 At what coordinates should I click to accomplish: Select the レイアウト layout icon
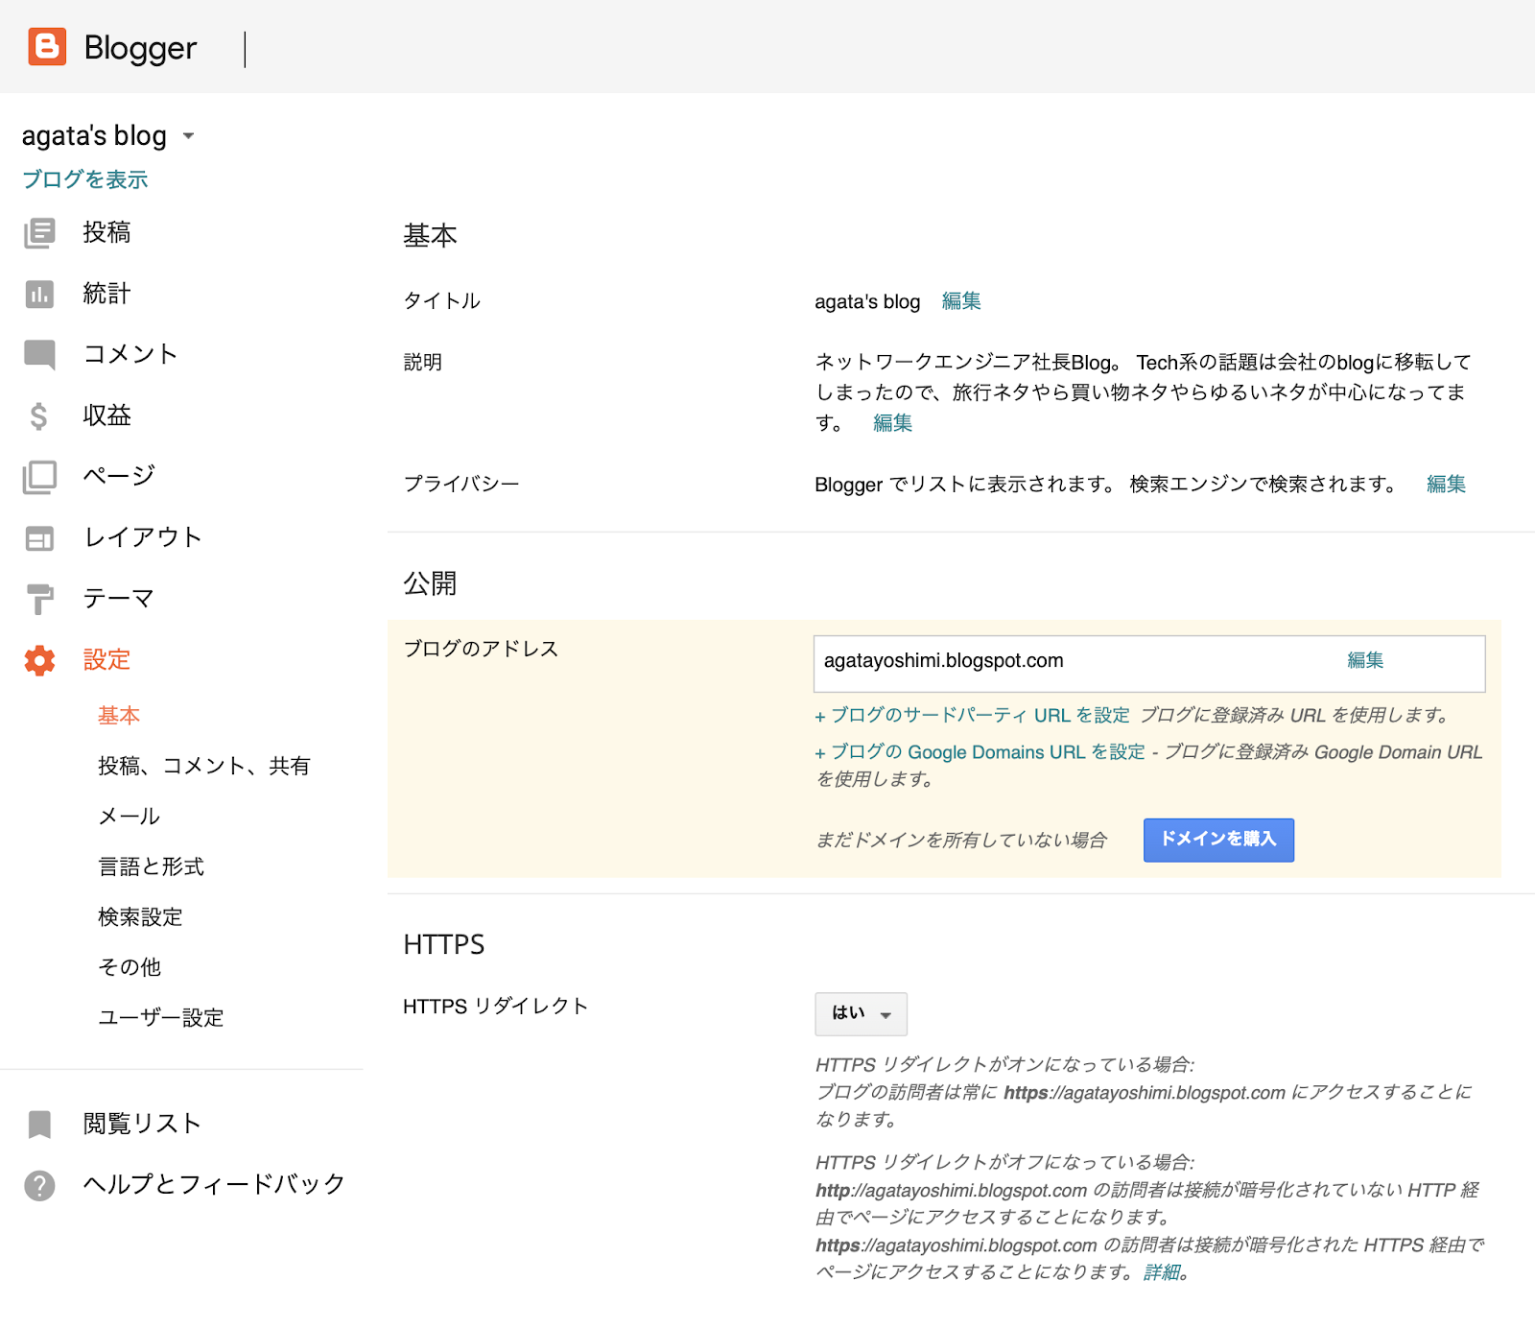[x=39, y=539]
